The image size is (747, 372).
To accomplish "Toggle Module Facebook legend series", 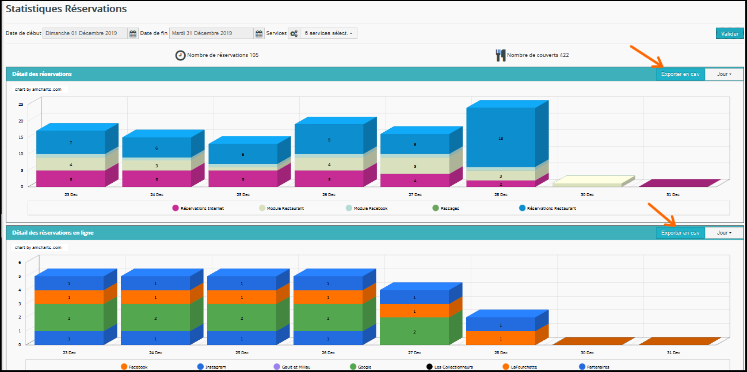I will coord(367,208).
